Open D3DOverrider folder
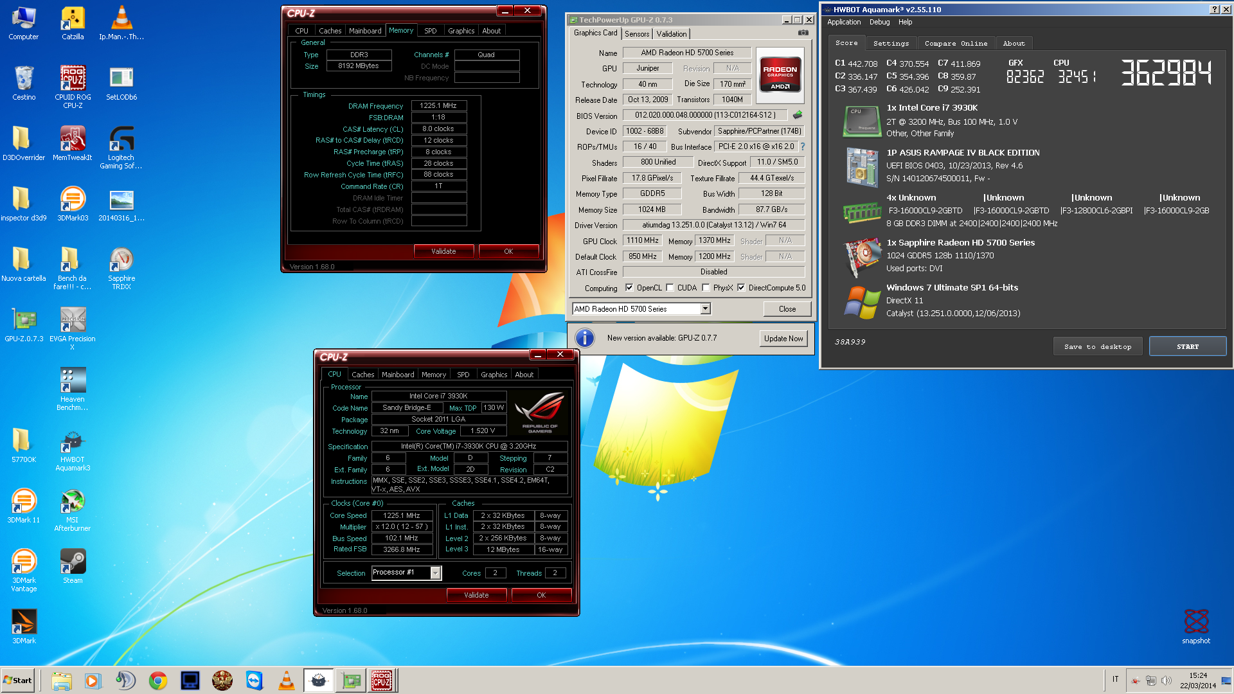The height and width of the screenshot is (694, 1234). pyautogui.click(x=24, y=144)
